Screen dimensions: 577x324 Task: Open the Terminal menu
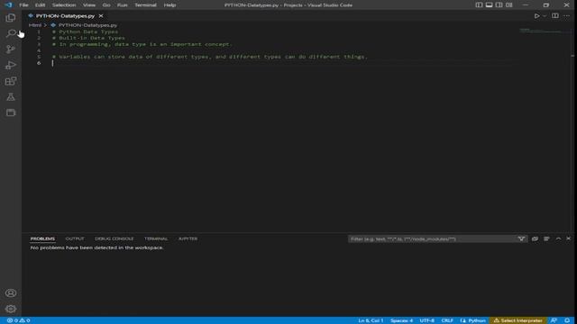coord(145,5)
